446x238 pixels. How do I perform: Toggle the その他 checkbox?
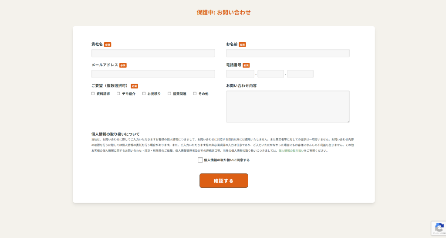[x=195, y=94]
